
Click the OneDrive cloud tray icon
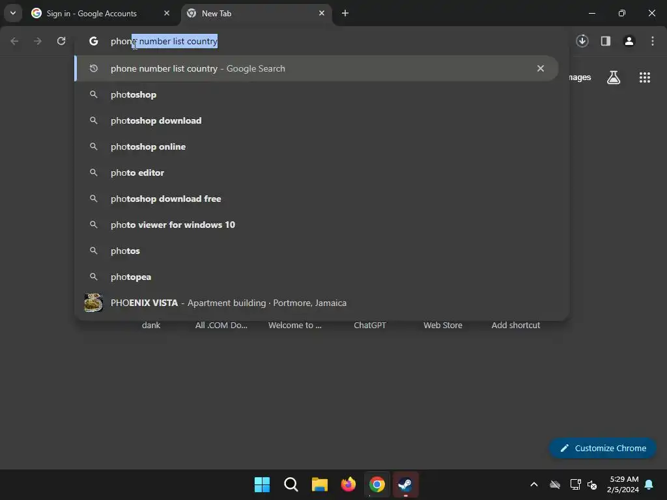555,484
